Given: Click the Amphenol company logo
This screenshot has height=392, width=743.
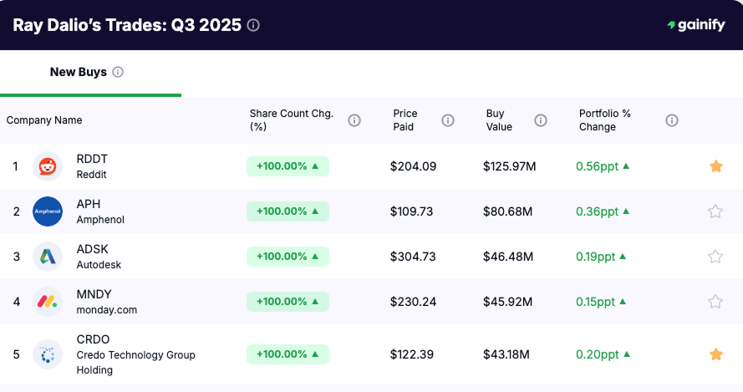Looking at the screenshot, I should tap(48, 211).
